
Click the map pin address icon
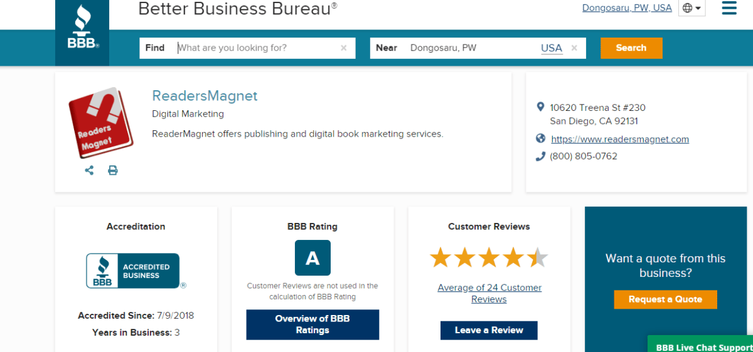(540, 107)
